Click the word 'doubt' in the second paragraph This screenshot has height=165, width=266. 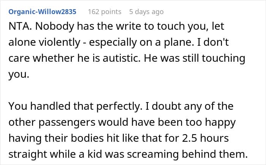coord(166,106)
